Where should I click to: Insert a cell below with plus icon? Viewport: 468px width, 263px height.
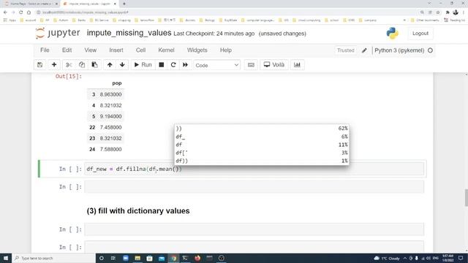coord(54,65)
